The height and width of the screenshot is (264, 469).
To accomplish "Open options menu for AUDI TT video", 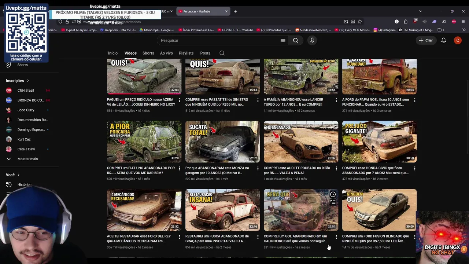I will 336,169.
